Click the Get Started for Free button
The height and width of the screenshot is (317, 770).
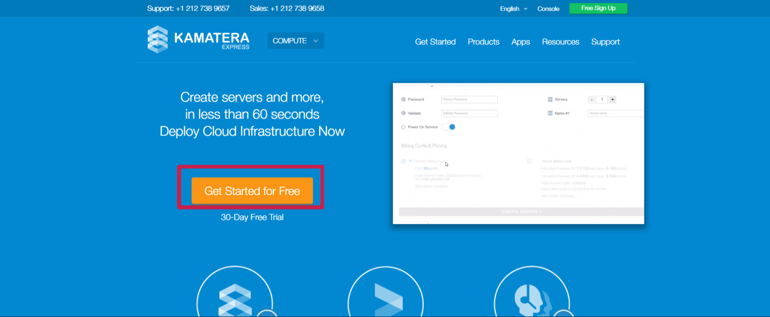(x=252, y=191)
